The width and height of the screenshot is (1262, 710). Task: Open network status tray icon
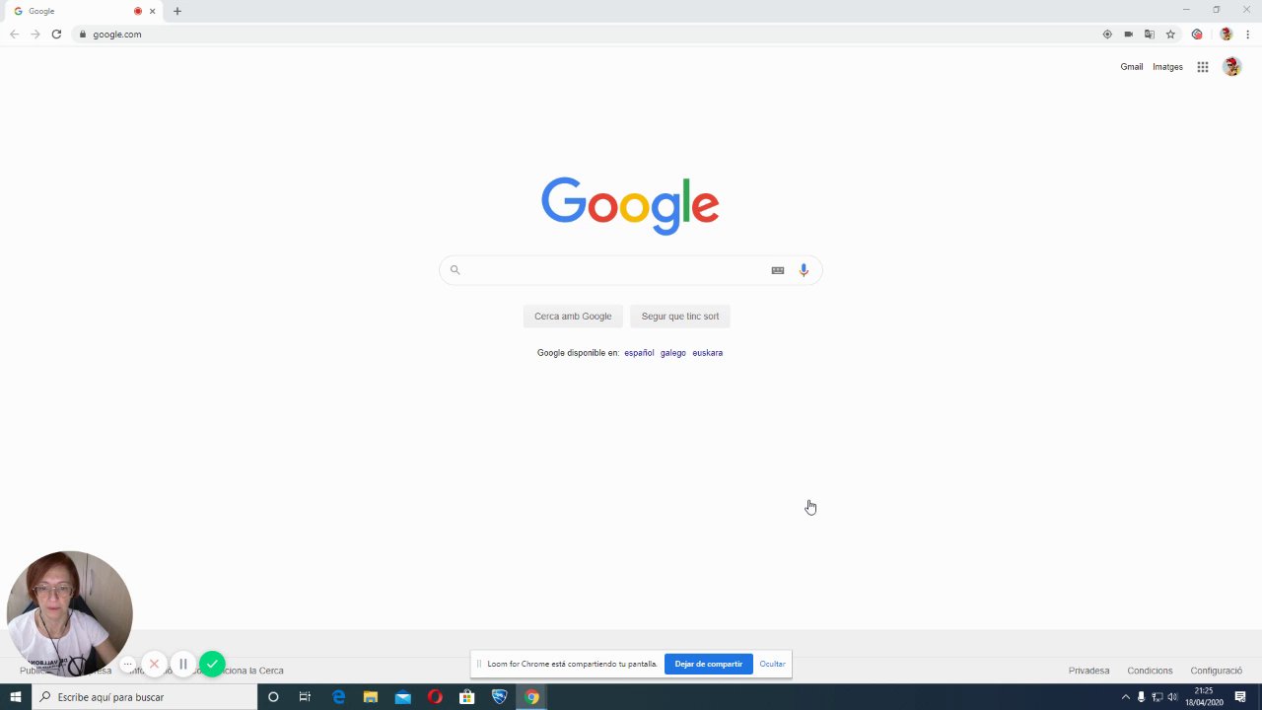(x=1157, y=697)
